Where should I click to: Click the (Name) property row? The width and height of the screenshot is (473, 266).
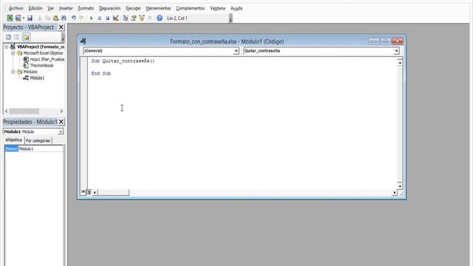point(12,149)
